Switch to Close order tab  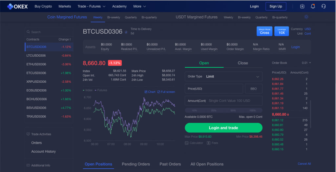click(x=243, y=63)
